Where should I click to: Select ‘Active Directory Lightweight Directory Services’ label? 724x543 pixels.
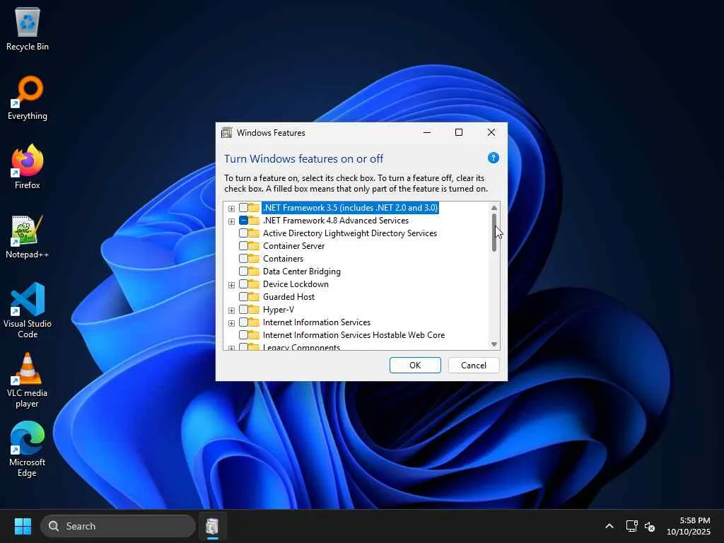click(349, 233)
